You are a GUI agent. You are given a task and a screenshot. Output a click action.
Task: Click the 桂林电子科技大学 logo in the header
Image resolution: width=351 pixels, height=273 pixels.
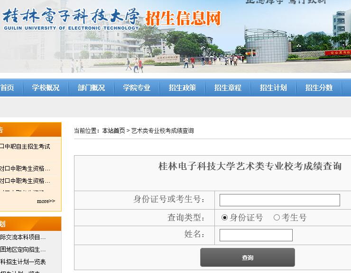[71, 19]
